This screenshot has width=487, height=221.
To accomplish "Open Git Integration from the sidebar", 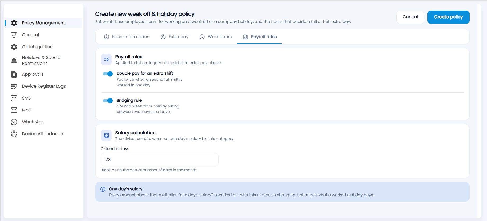I will click(x=44, y=47).
